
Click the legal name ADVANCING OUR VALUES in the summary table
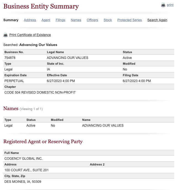click(68, 58)
